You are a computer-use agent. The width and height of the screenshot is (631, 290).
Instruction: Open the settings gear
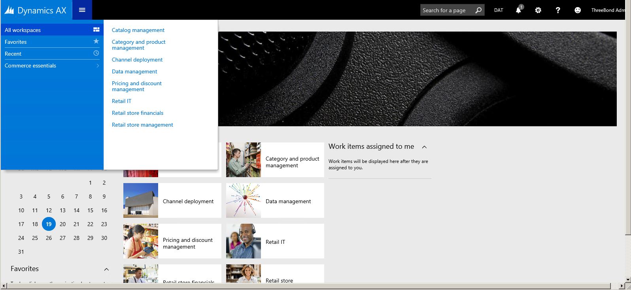(538, 10)
